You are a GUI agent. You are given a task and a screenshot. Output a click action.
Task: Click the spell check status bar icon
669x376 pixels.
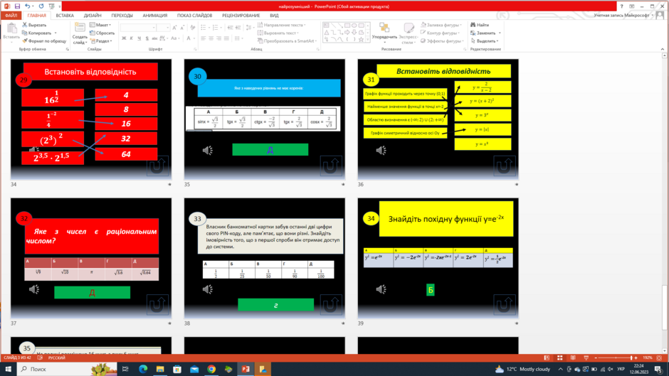(40, 358)
